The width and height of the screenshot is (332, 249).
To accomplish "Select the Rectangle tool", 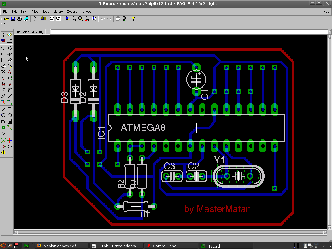I will [x=3, y=121].
